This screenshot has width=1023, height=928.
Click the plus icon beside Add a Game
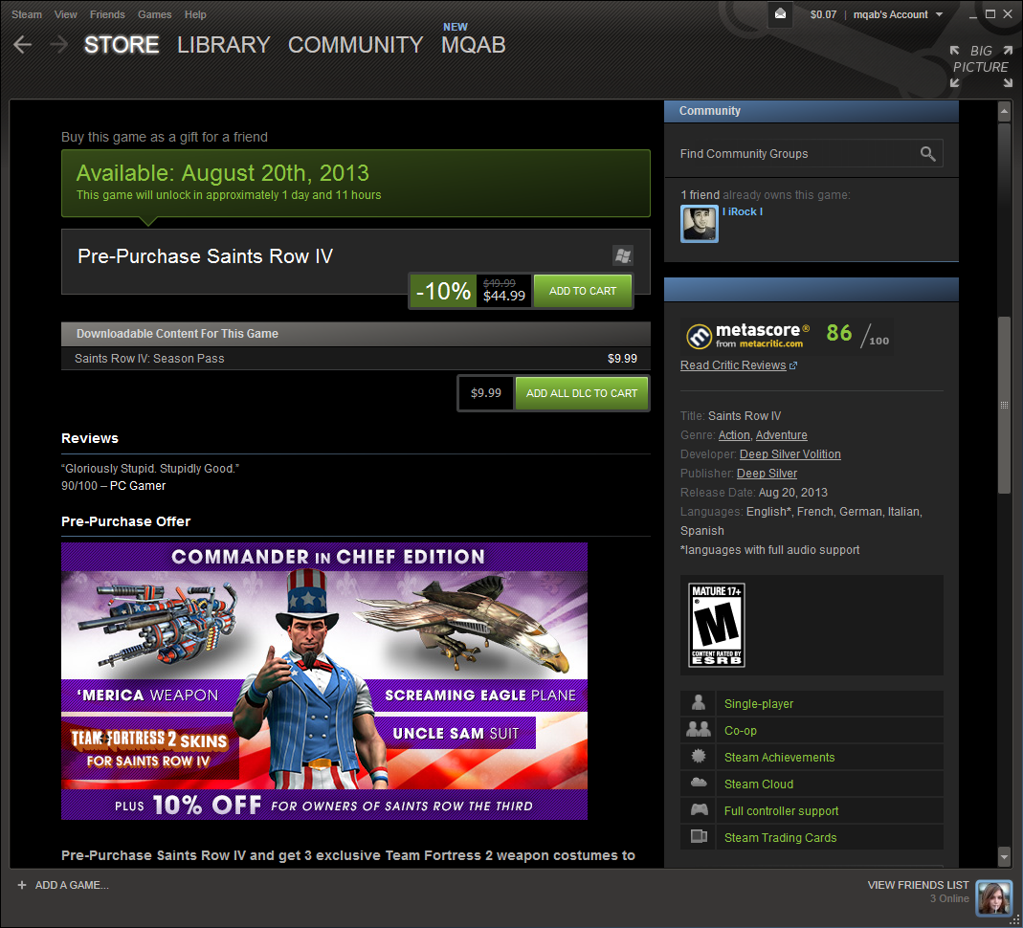(x=22, y=885)
